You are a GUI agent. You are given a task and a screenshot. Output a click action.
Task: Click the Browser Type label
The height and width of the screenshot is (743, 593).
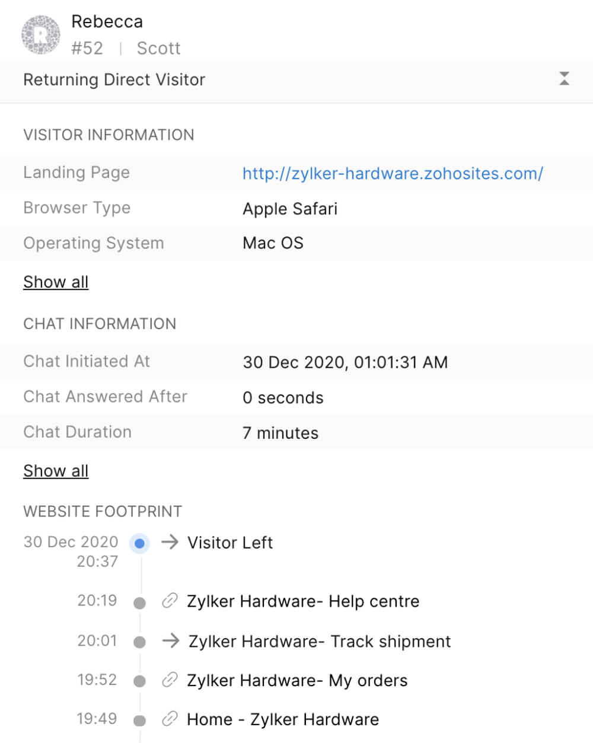76,208
